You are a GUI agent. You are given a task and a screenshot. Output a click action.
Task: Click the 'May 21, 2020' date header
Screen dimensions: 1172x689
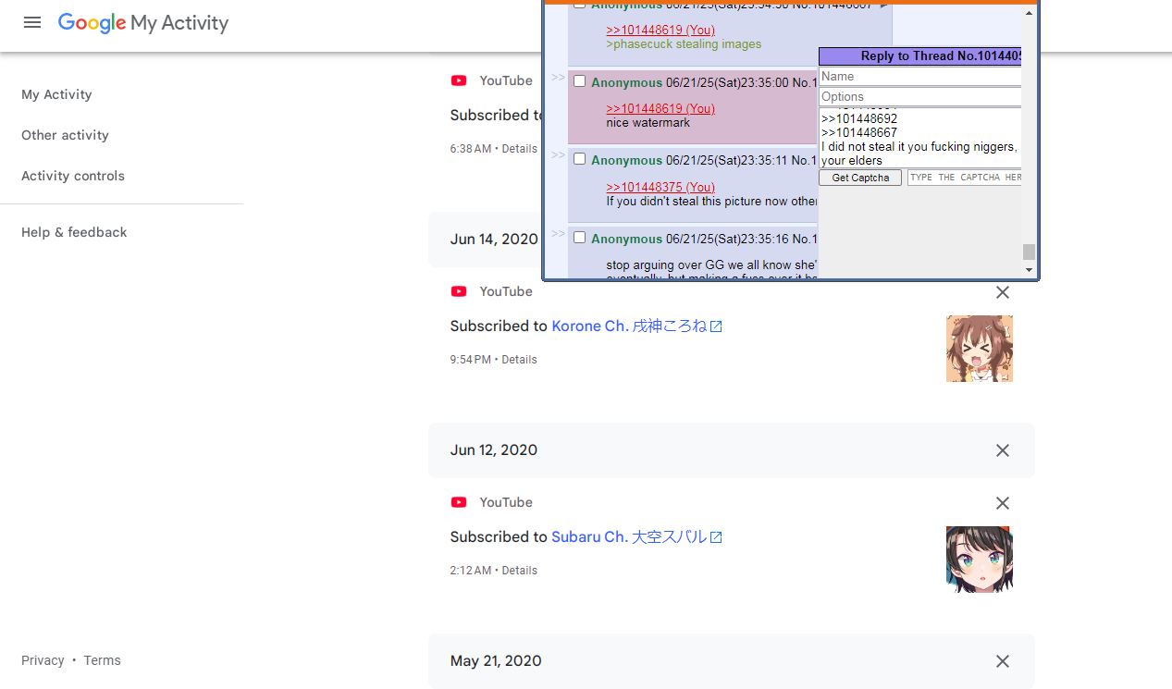point(496,661)
